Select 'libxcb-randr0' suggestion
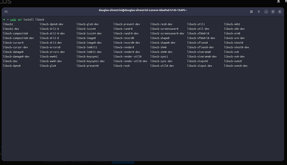This screenshot has height=165, width=287. coord(123,29)
